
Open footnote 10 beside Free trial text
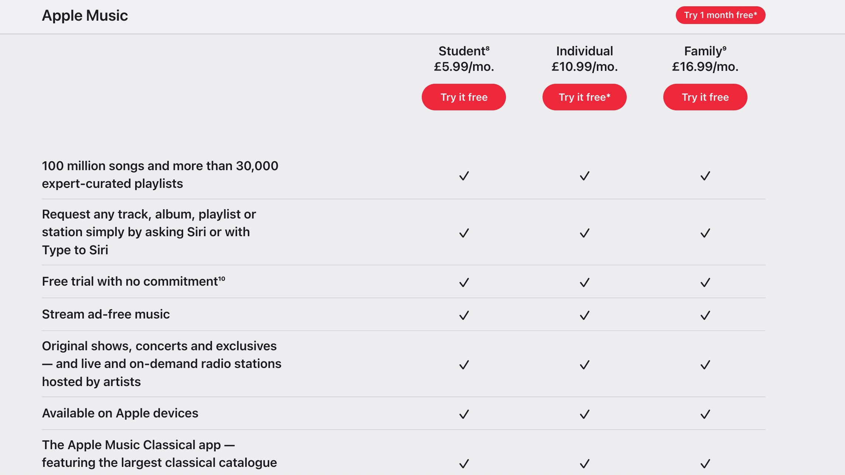pos(222,278)
